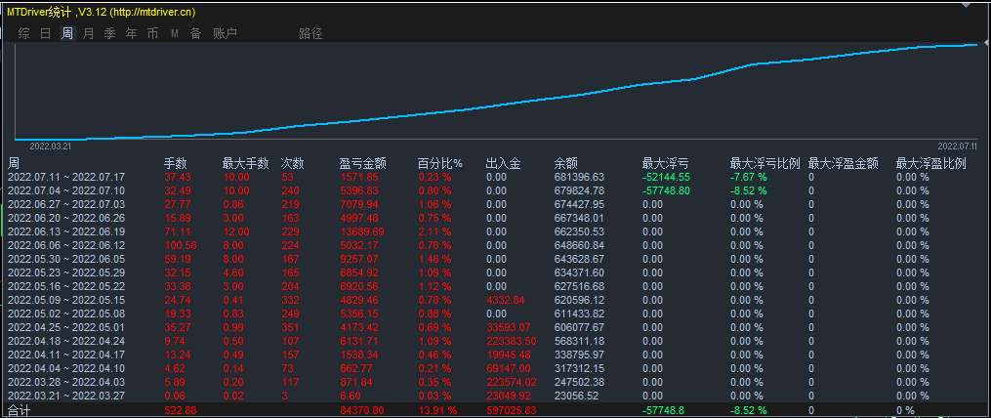This screenshot has height=418, width=991.
Task: Click the 手数 column header
Action: pyautogui.click(x=175, y=163)
